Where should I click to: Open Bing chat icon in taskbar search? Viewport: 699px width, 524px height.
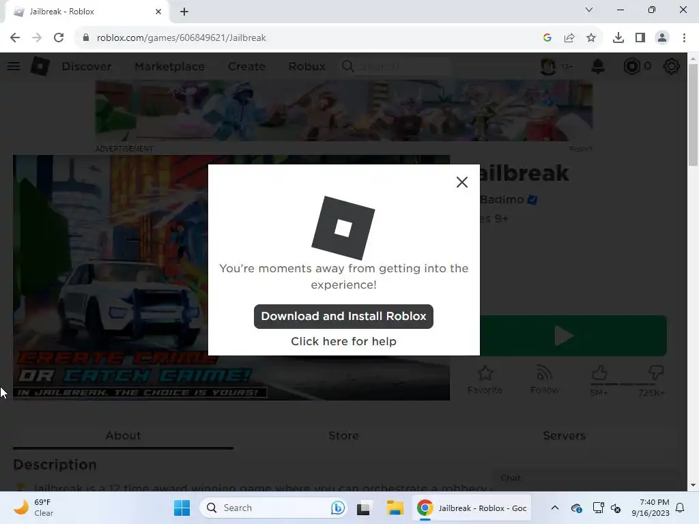click(x=337, y=508)
